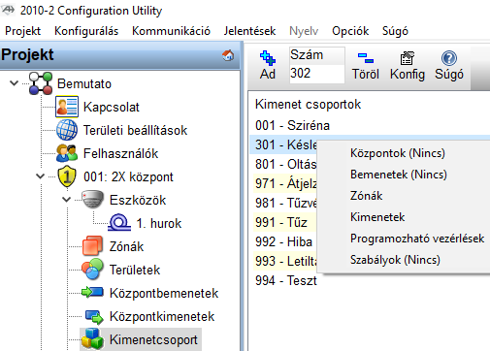Click the Kapcsolat contact card icon

[67, 107]
